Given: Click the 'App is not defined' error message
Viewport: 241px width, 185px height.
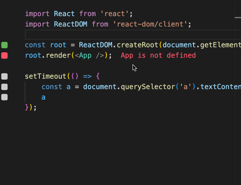Looking at the screenshot, I should (x=158, y=55).
